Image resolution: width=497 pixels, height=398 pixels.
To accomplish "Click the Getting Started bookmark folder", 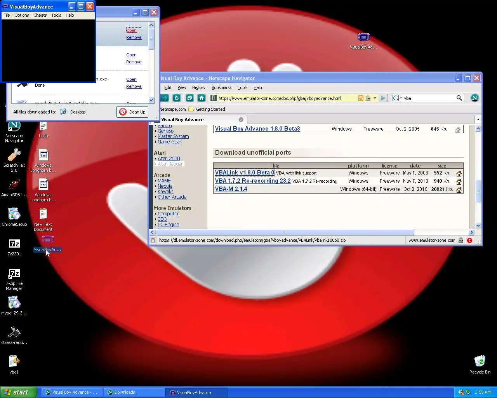I will (207, 109).
